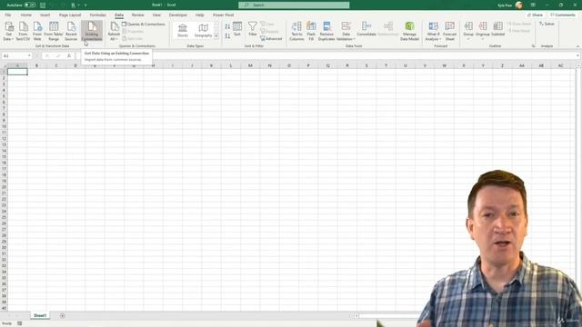Select row 10 header
Image resolution: width=582 pixels, height=327 pixels.
click(4, 126)
